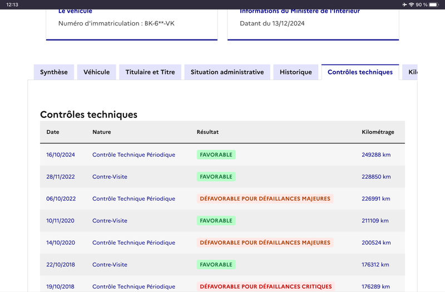
Task: Click the 10/11/2020 date cell
Action: (x=60, y=220)
